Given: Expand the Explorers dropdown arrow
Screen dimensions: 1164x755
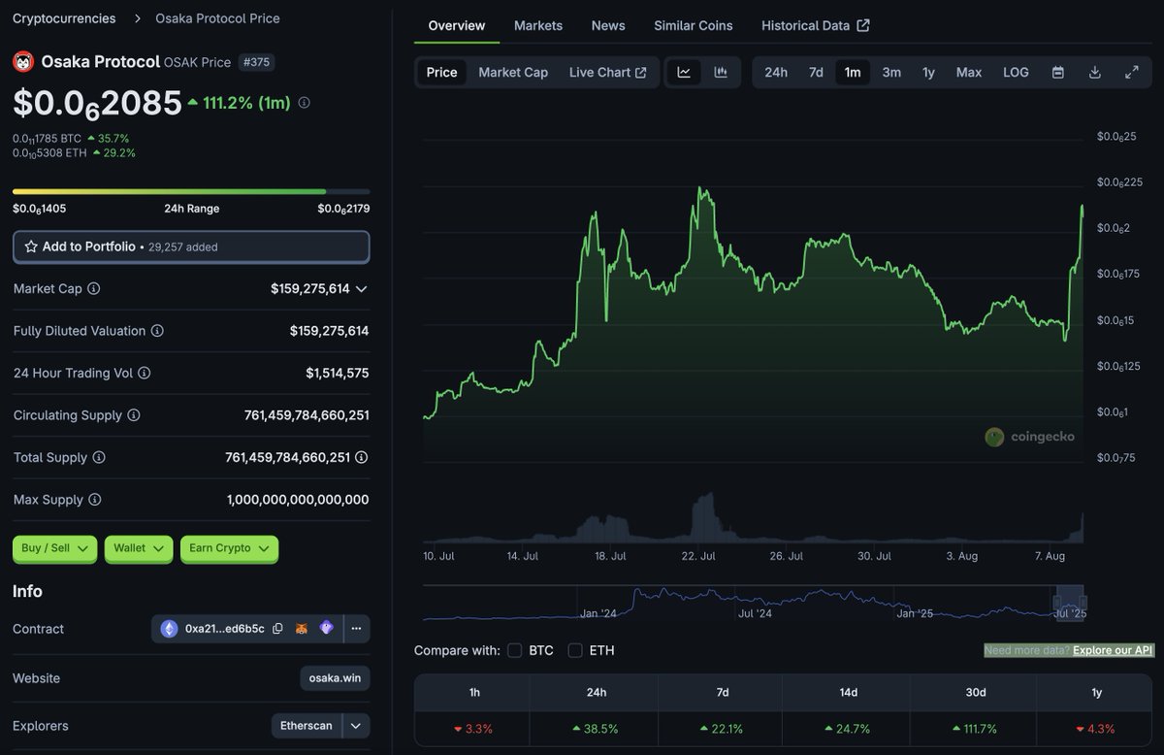Looking at the screenshot, I should pyautogui.click(x=356, y=726).
